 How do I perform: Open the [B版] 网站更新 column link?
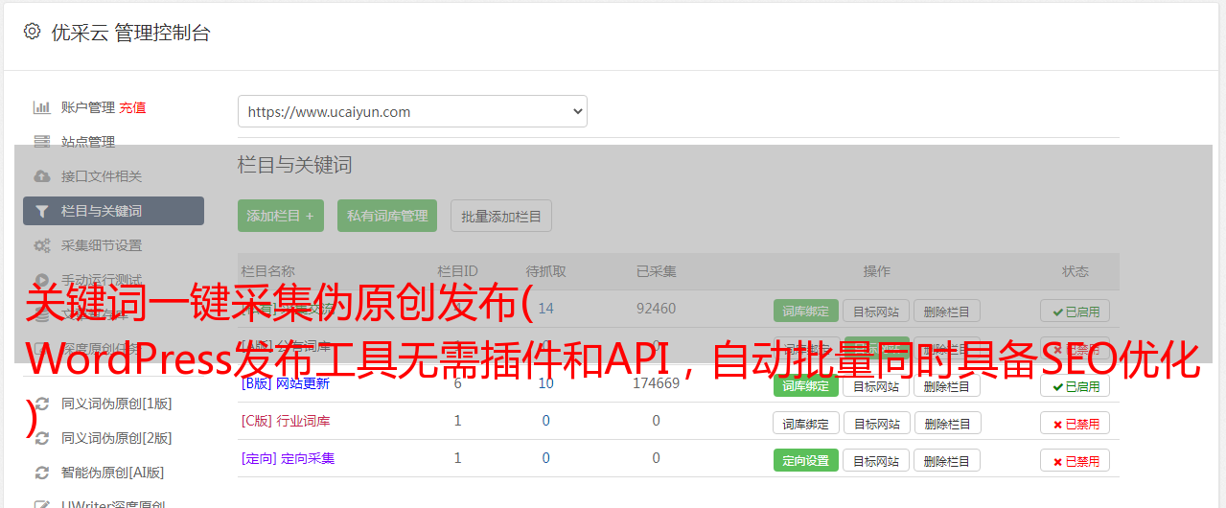point(286,383)
